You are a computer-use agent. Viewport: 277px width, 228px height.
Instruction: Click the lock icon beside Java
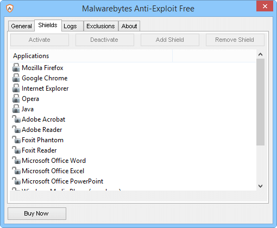click(16, 109)
